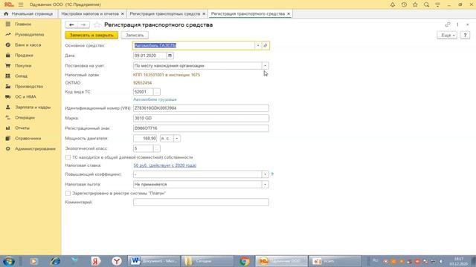This screenshot has height=267, width=476.
Task: Click the ОС и НМА truck icon
Action: click(x=8, y=97)
